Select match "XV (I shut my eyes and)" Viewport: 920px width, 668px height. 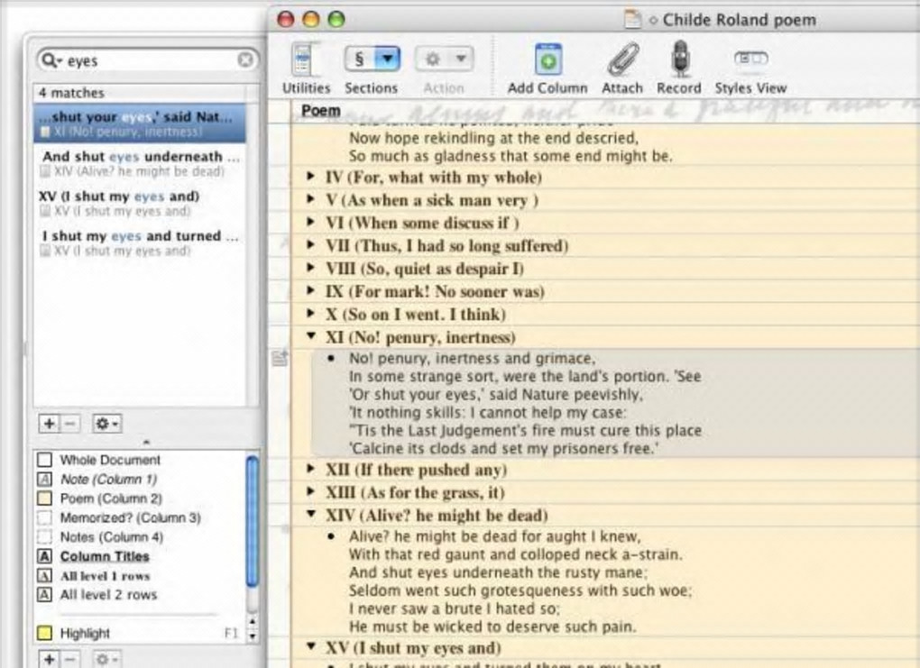click(140, 204)
